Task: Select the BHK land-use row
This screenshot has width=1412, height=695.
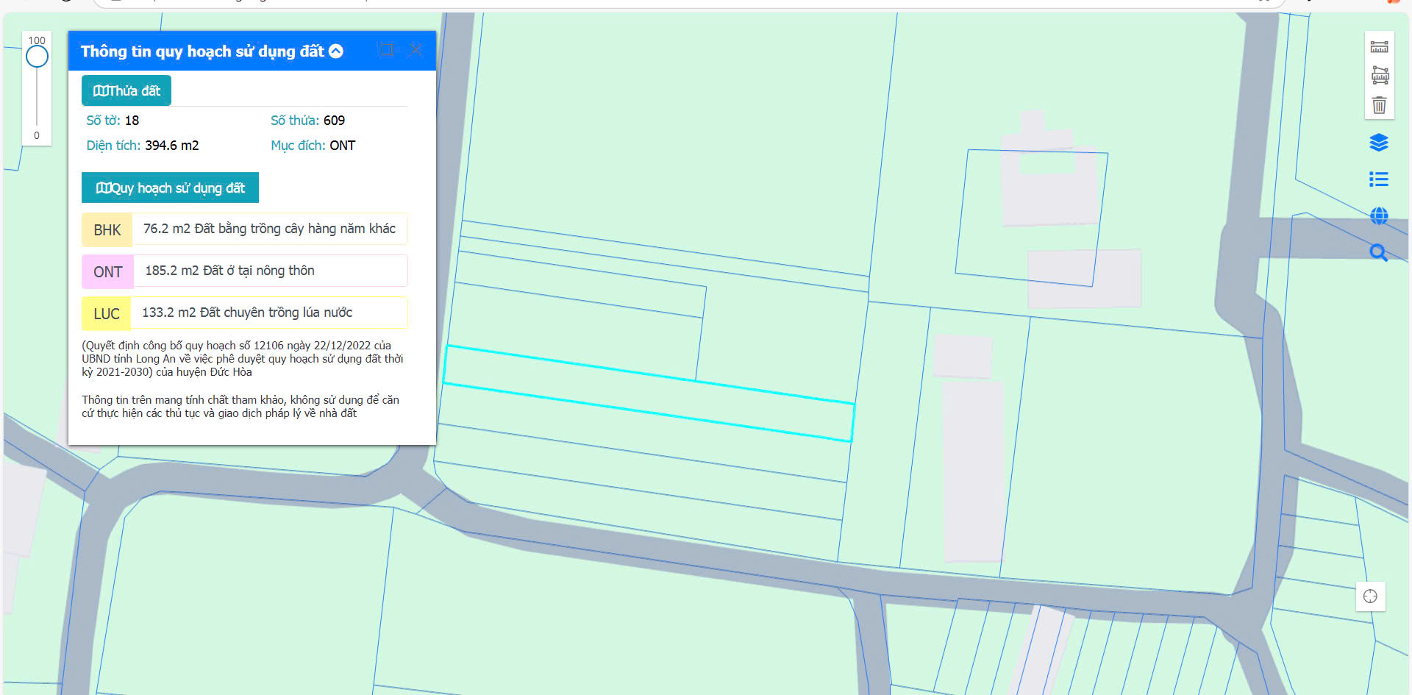Action: tap(245, 229)
